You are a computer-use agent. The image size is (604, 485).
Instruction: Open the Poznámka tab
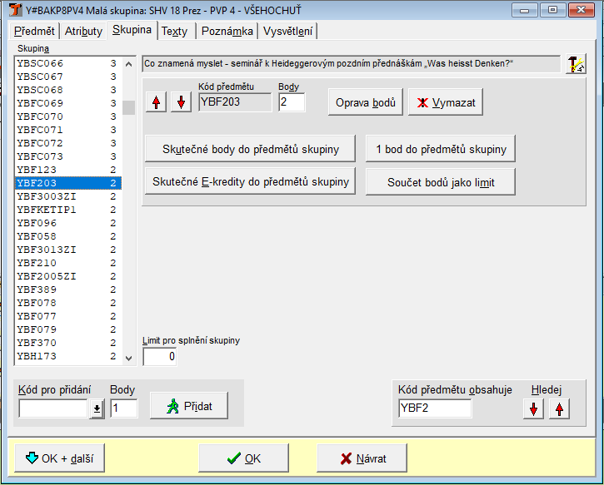(x=227, y=31)
